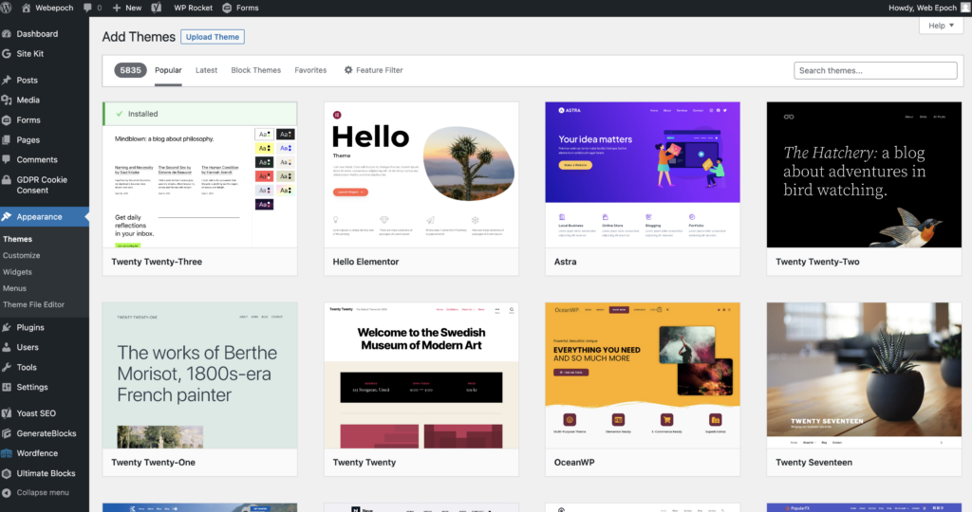
Task: Open WP Rocket in the admin bar
Action: 193,8
